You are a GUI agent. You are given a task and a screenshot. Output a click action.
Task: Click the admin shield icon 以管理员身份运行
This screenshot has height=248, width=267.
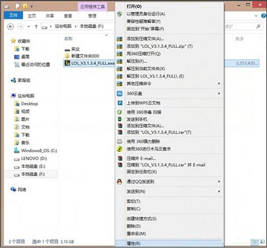[120, 14]
